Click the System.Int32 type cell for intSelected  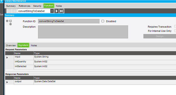point(105,67)
